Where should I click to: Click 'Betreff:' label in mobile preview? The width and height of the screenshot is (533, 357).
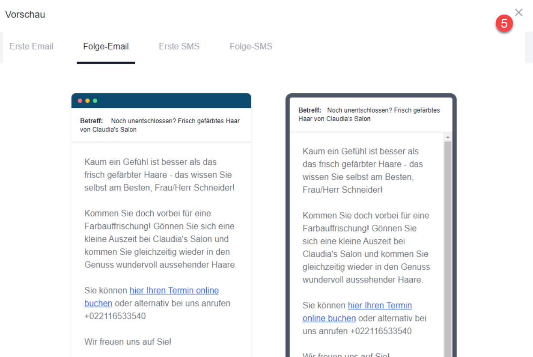pos(310,110)
